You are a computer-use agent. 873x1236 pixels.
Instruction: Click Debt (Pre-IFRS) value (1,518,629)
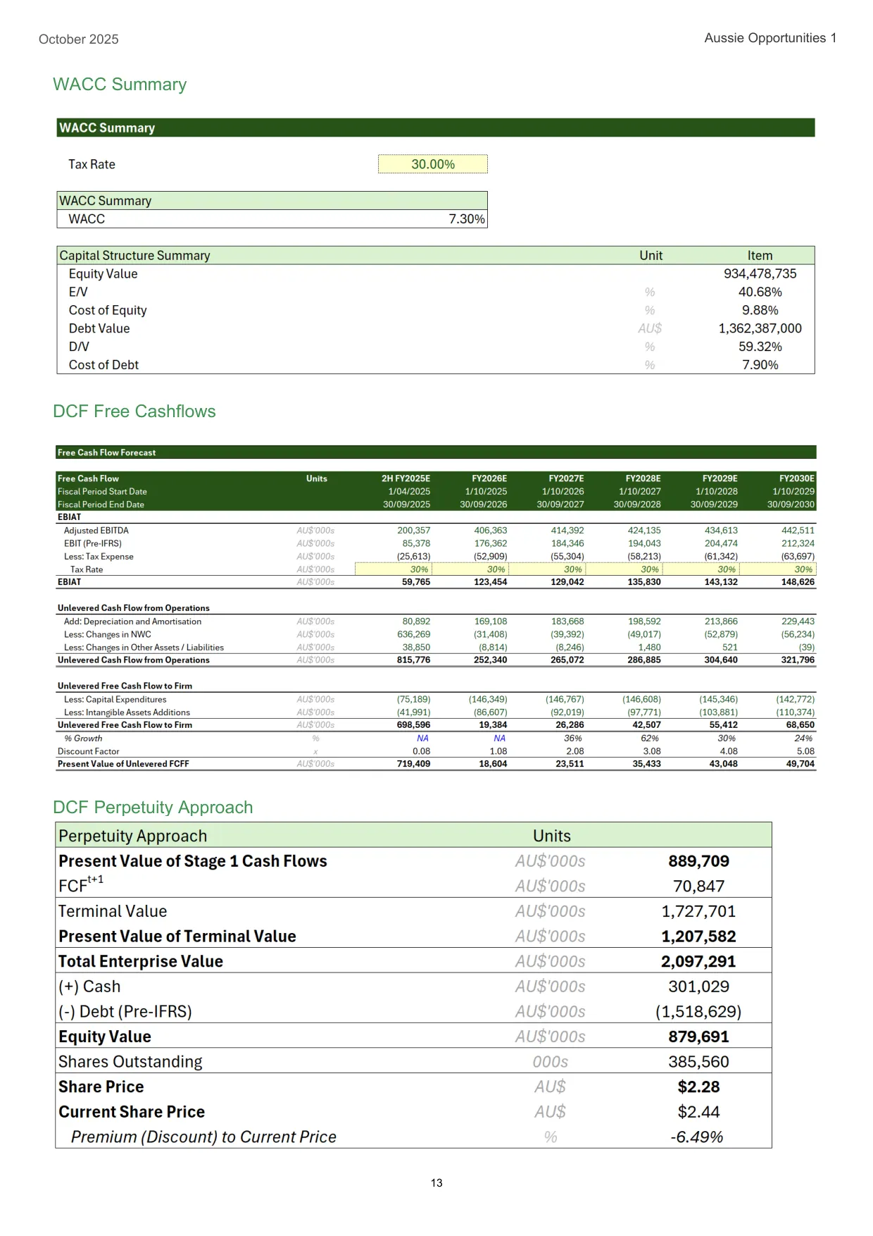point(698,1012)
